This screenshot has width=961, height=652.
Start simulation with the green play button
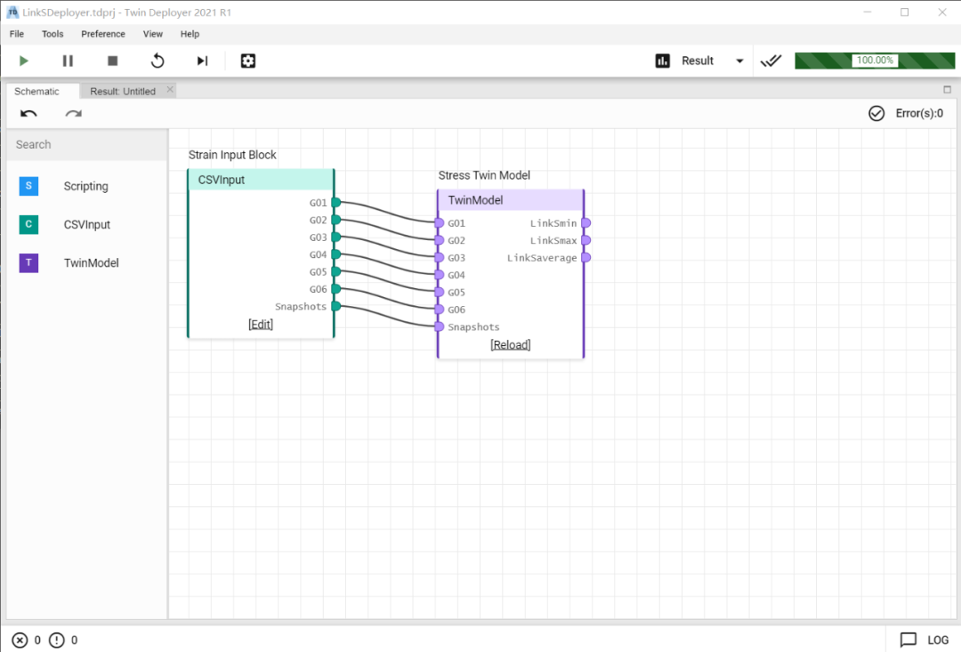click(23, 60)
